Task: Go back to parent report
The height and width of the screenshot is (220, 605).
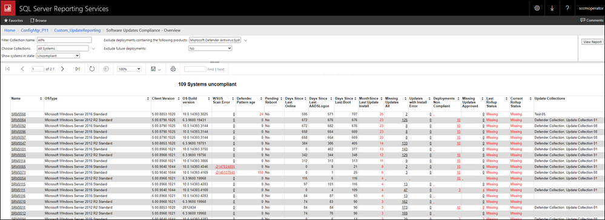Action: [107, 68]
